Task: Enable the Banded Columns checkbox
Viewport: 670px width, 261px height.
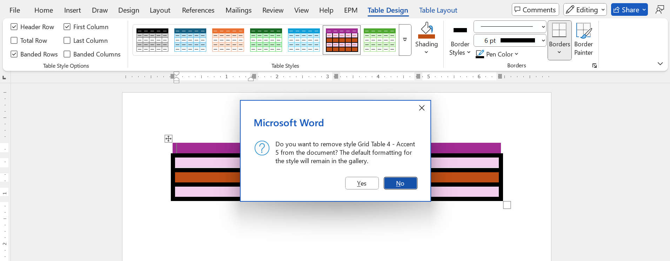Action: coord(67,54)
